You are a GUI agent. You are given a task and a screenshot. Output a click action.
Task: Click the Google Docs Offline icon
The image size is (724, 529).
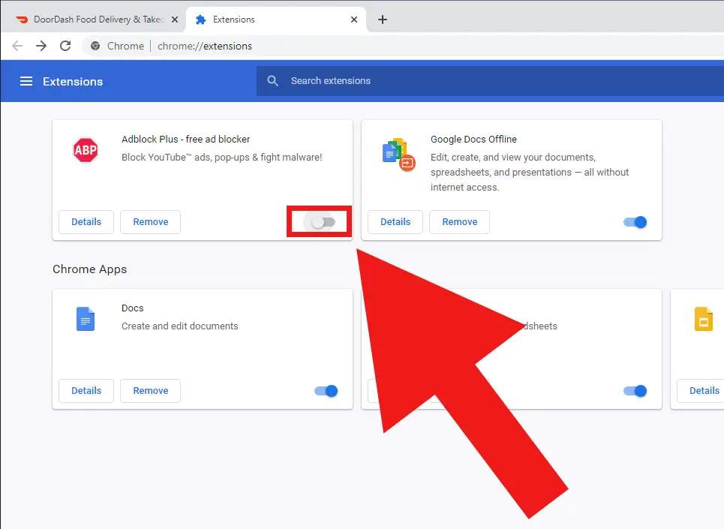coord(399,155)
